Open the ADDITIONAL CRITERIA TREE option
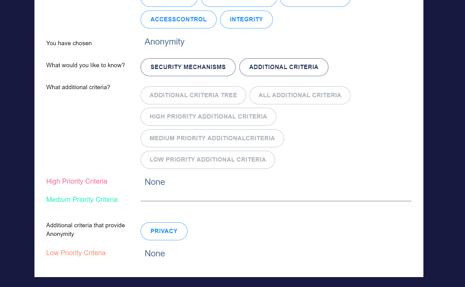465x287 pixels. pos(193,95)
